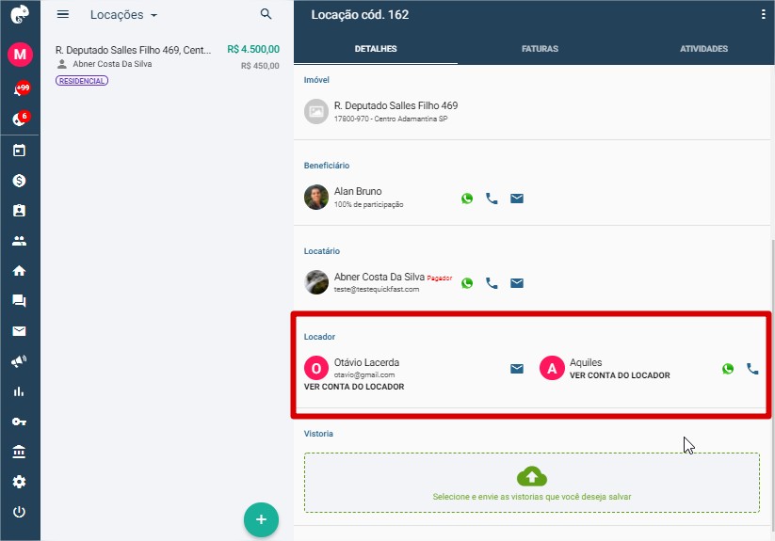Open the property R. Deputado Salles Filho 469
775x541 pixels.
[396, 105]
